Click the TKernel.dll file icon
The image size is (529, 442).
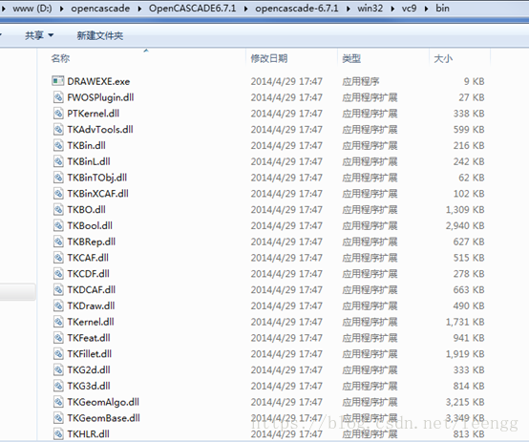point(58,322)
